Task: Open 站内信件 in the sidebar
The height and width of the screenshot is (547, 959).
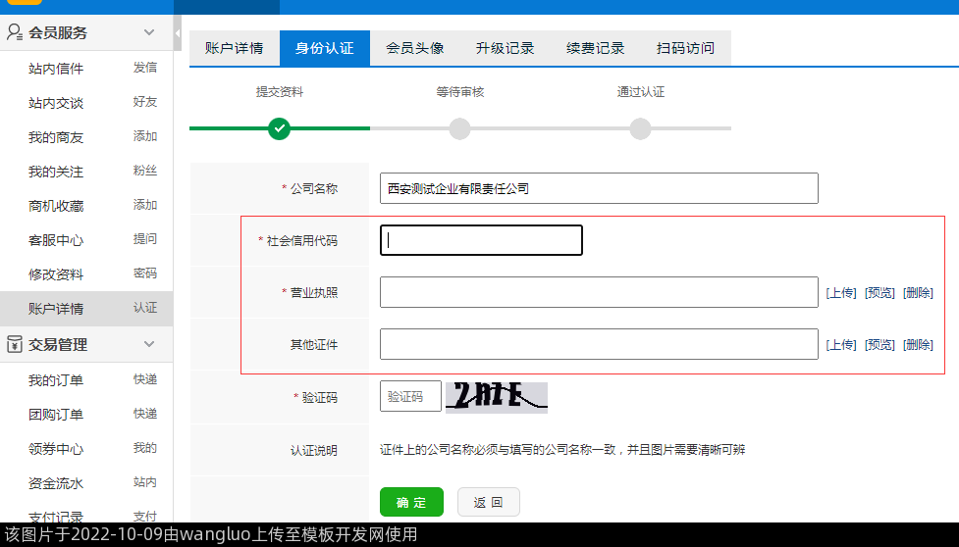Action: pos(56,69)
